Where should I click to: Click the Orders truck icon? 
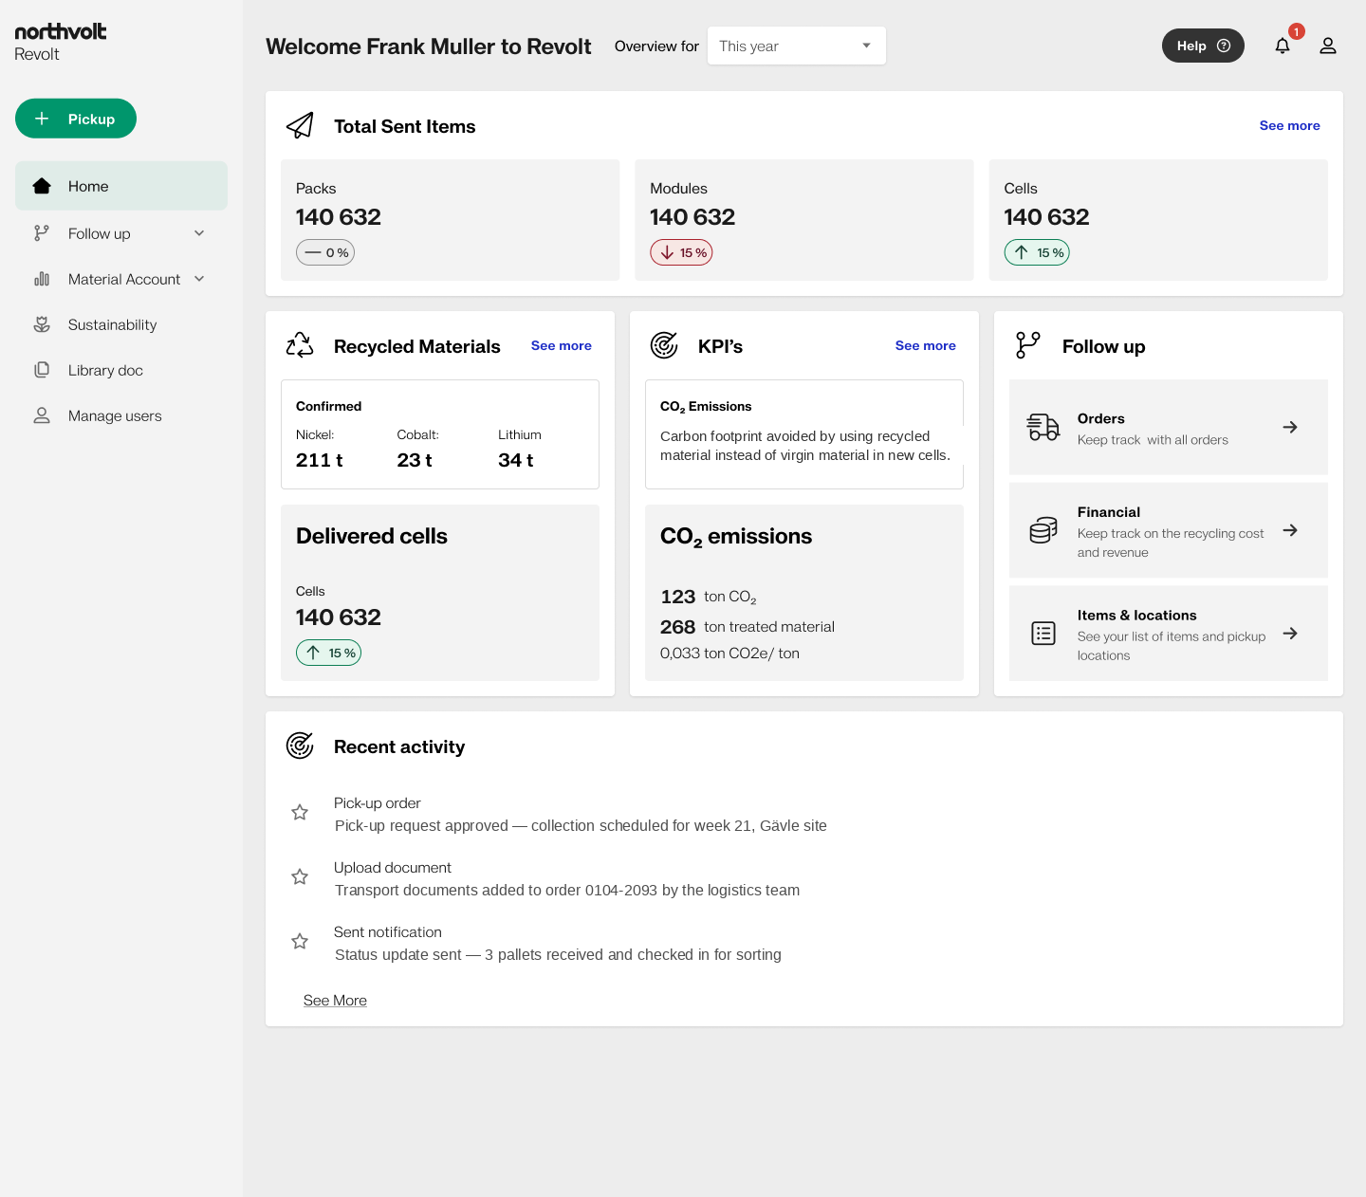point(1043,427)
